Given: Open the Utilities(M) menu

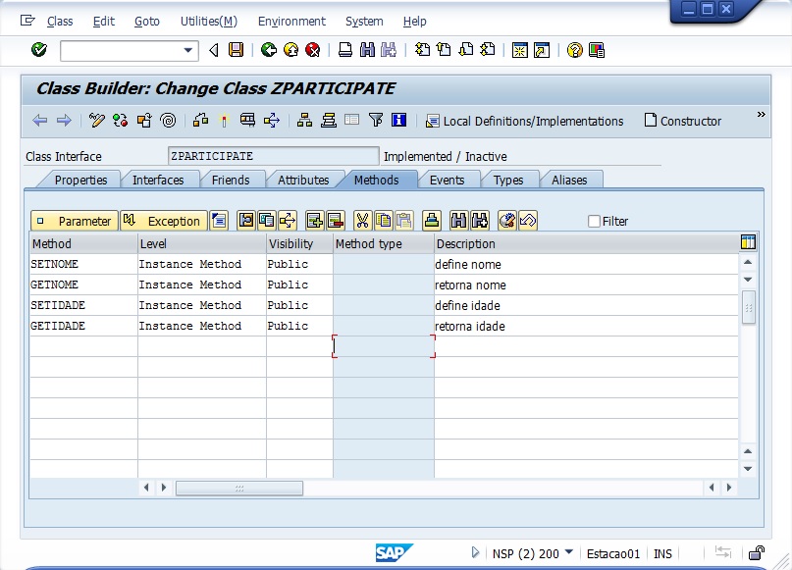Looking at the screenshot, I should coord(208,22).
